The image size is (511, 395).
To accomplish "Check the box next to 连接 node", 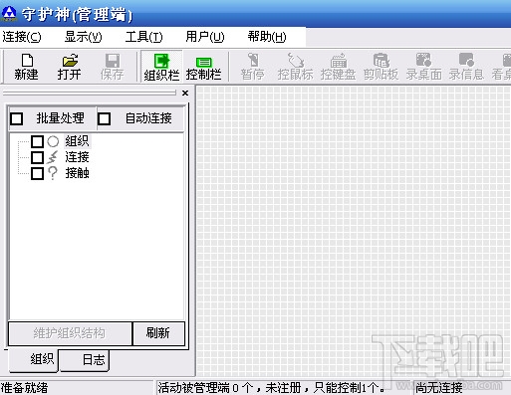I will (x=37, y=157).
